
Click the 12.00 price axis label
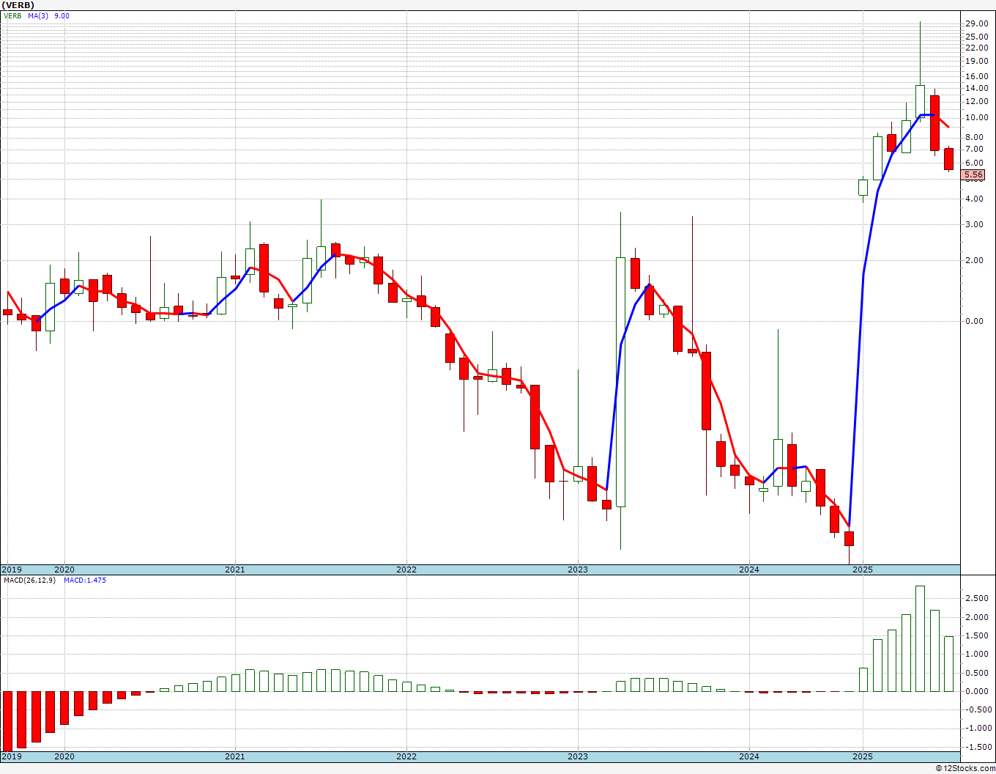click(x=977, y=101)
